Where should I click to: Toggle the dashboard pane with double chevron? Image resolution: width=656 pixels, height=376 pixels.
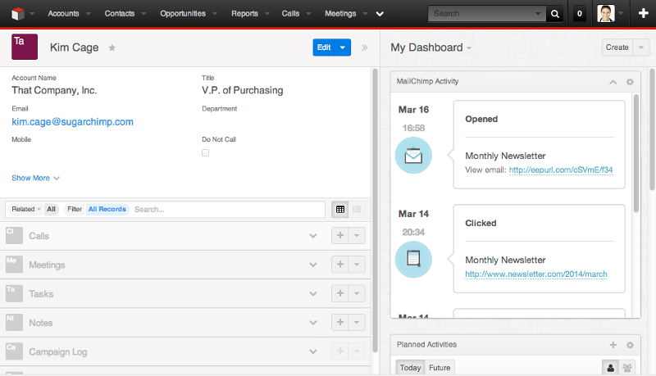click(364, 48)
